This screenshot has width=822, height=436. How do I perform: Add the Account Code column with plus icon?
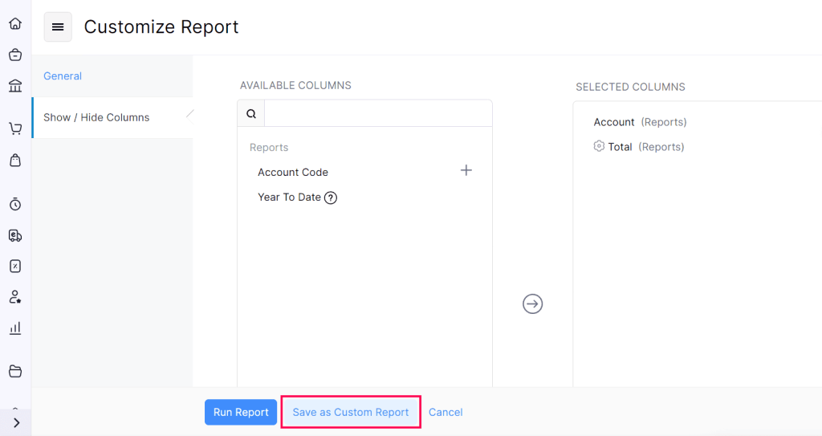[x=466, y=170]
